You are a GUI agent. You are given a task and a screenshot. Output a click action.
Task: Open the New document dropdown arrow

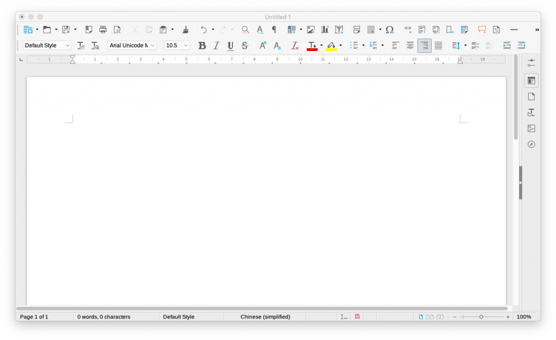pos(37,30)
